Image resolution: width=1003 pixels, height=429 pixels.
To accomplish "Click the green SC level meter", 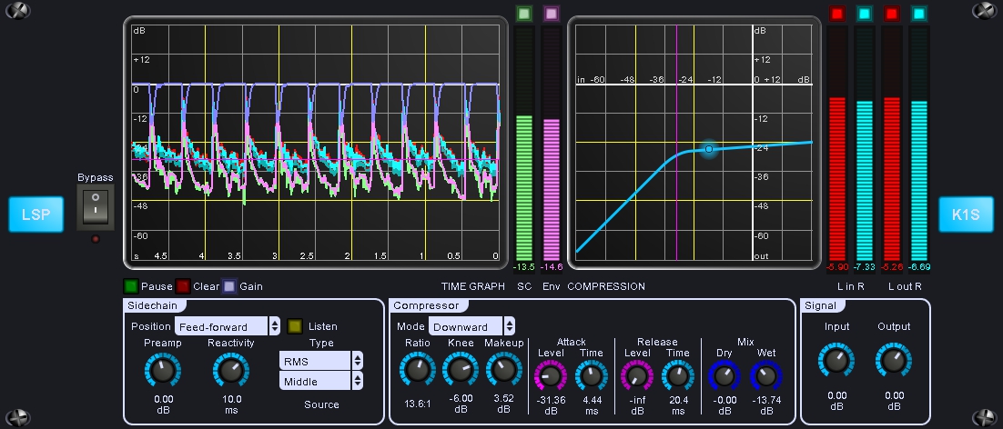I will (x=524, y=144).
